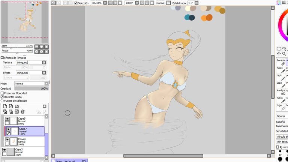The image size is (288, 162).
Task: Transfer down the current layer
Action: [5, 111]
